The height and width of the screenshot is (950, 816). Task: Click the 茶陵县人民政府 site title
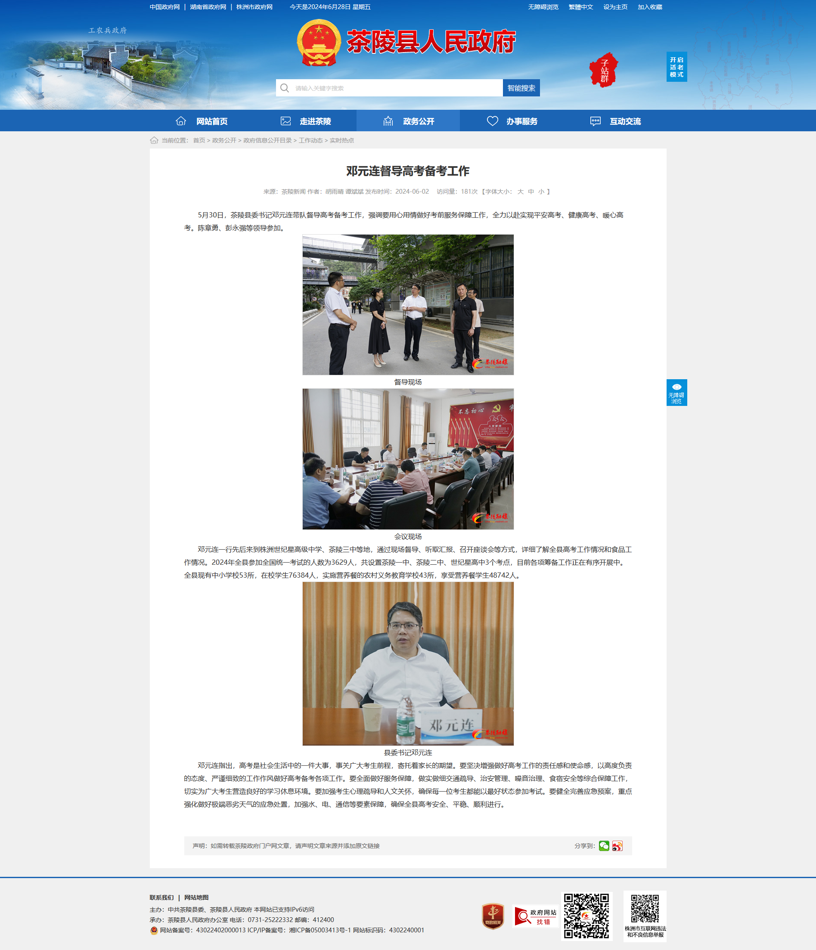point(431,42)
